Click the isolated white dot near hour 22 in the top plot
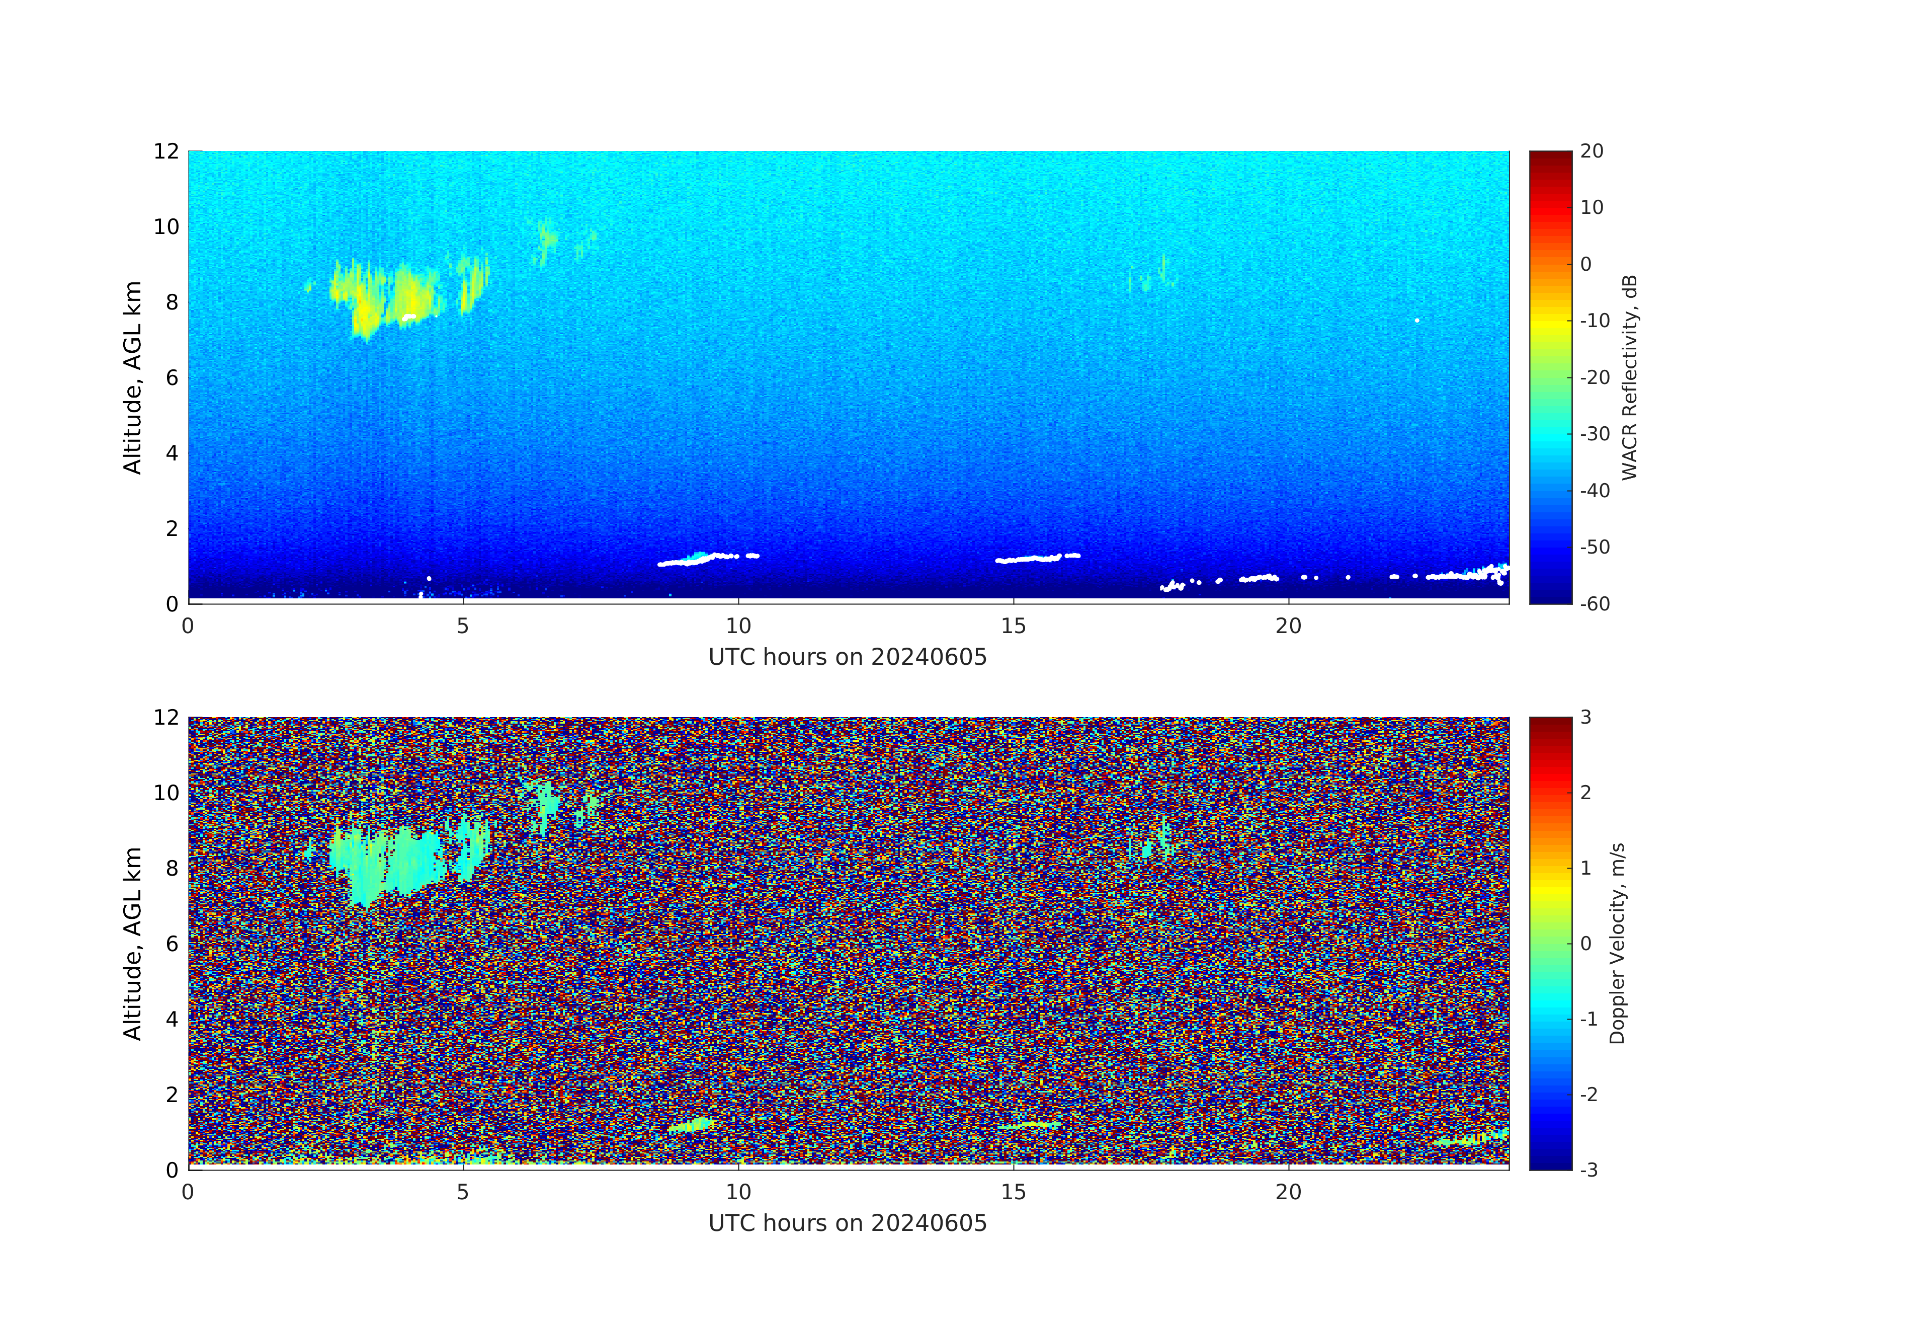Screen dimensions: 1924x1321 [1417, 321]
